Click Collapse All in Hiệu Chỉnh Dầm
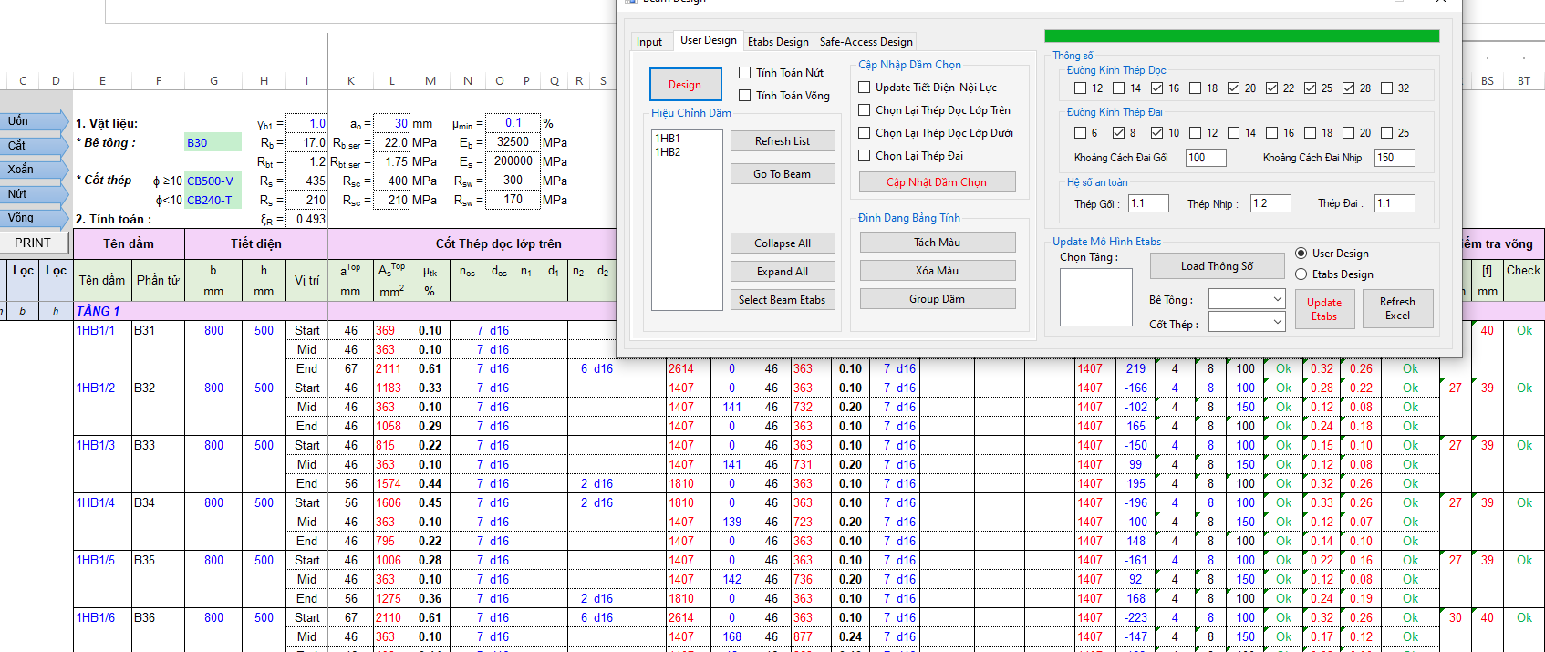This screenshot has width=1545, height=652. (783, 243)
